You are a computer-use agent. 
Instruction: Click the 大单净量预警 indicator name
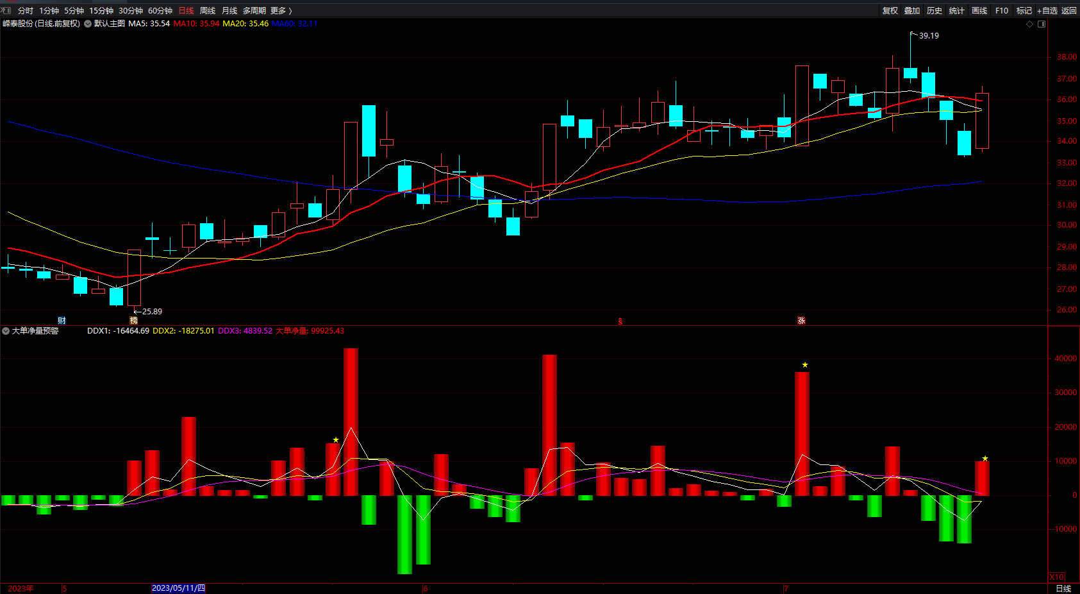[x=35, y=331]
